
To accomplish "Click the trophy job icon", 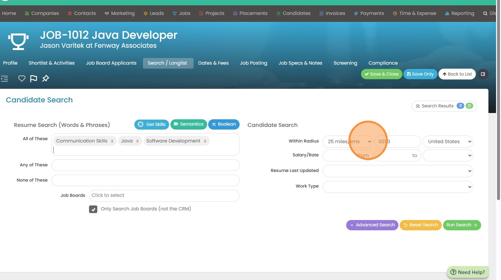I will coord(18,41).
